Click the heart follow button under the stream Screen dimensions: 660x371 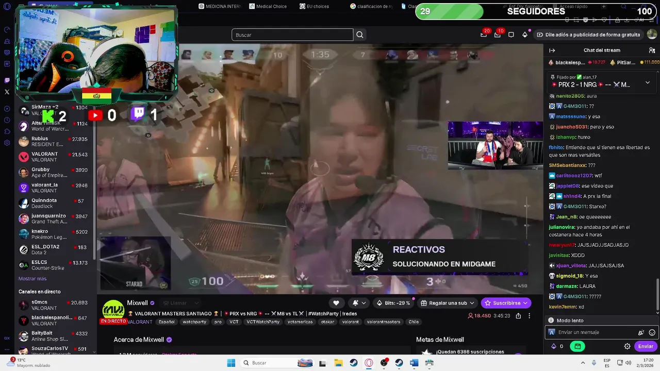[x=336, y=303]
